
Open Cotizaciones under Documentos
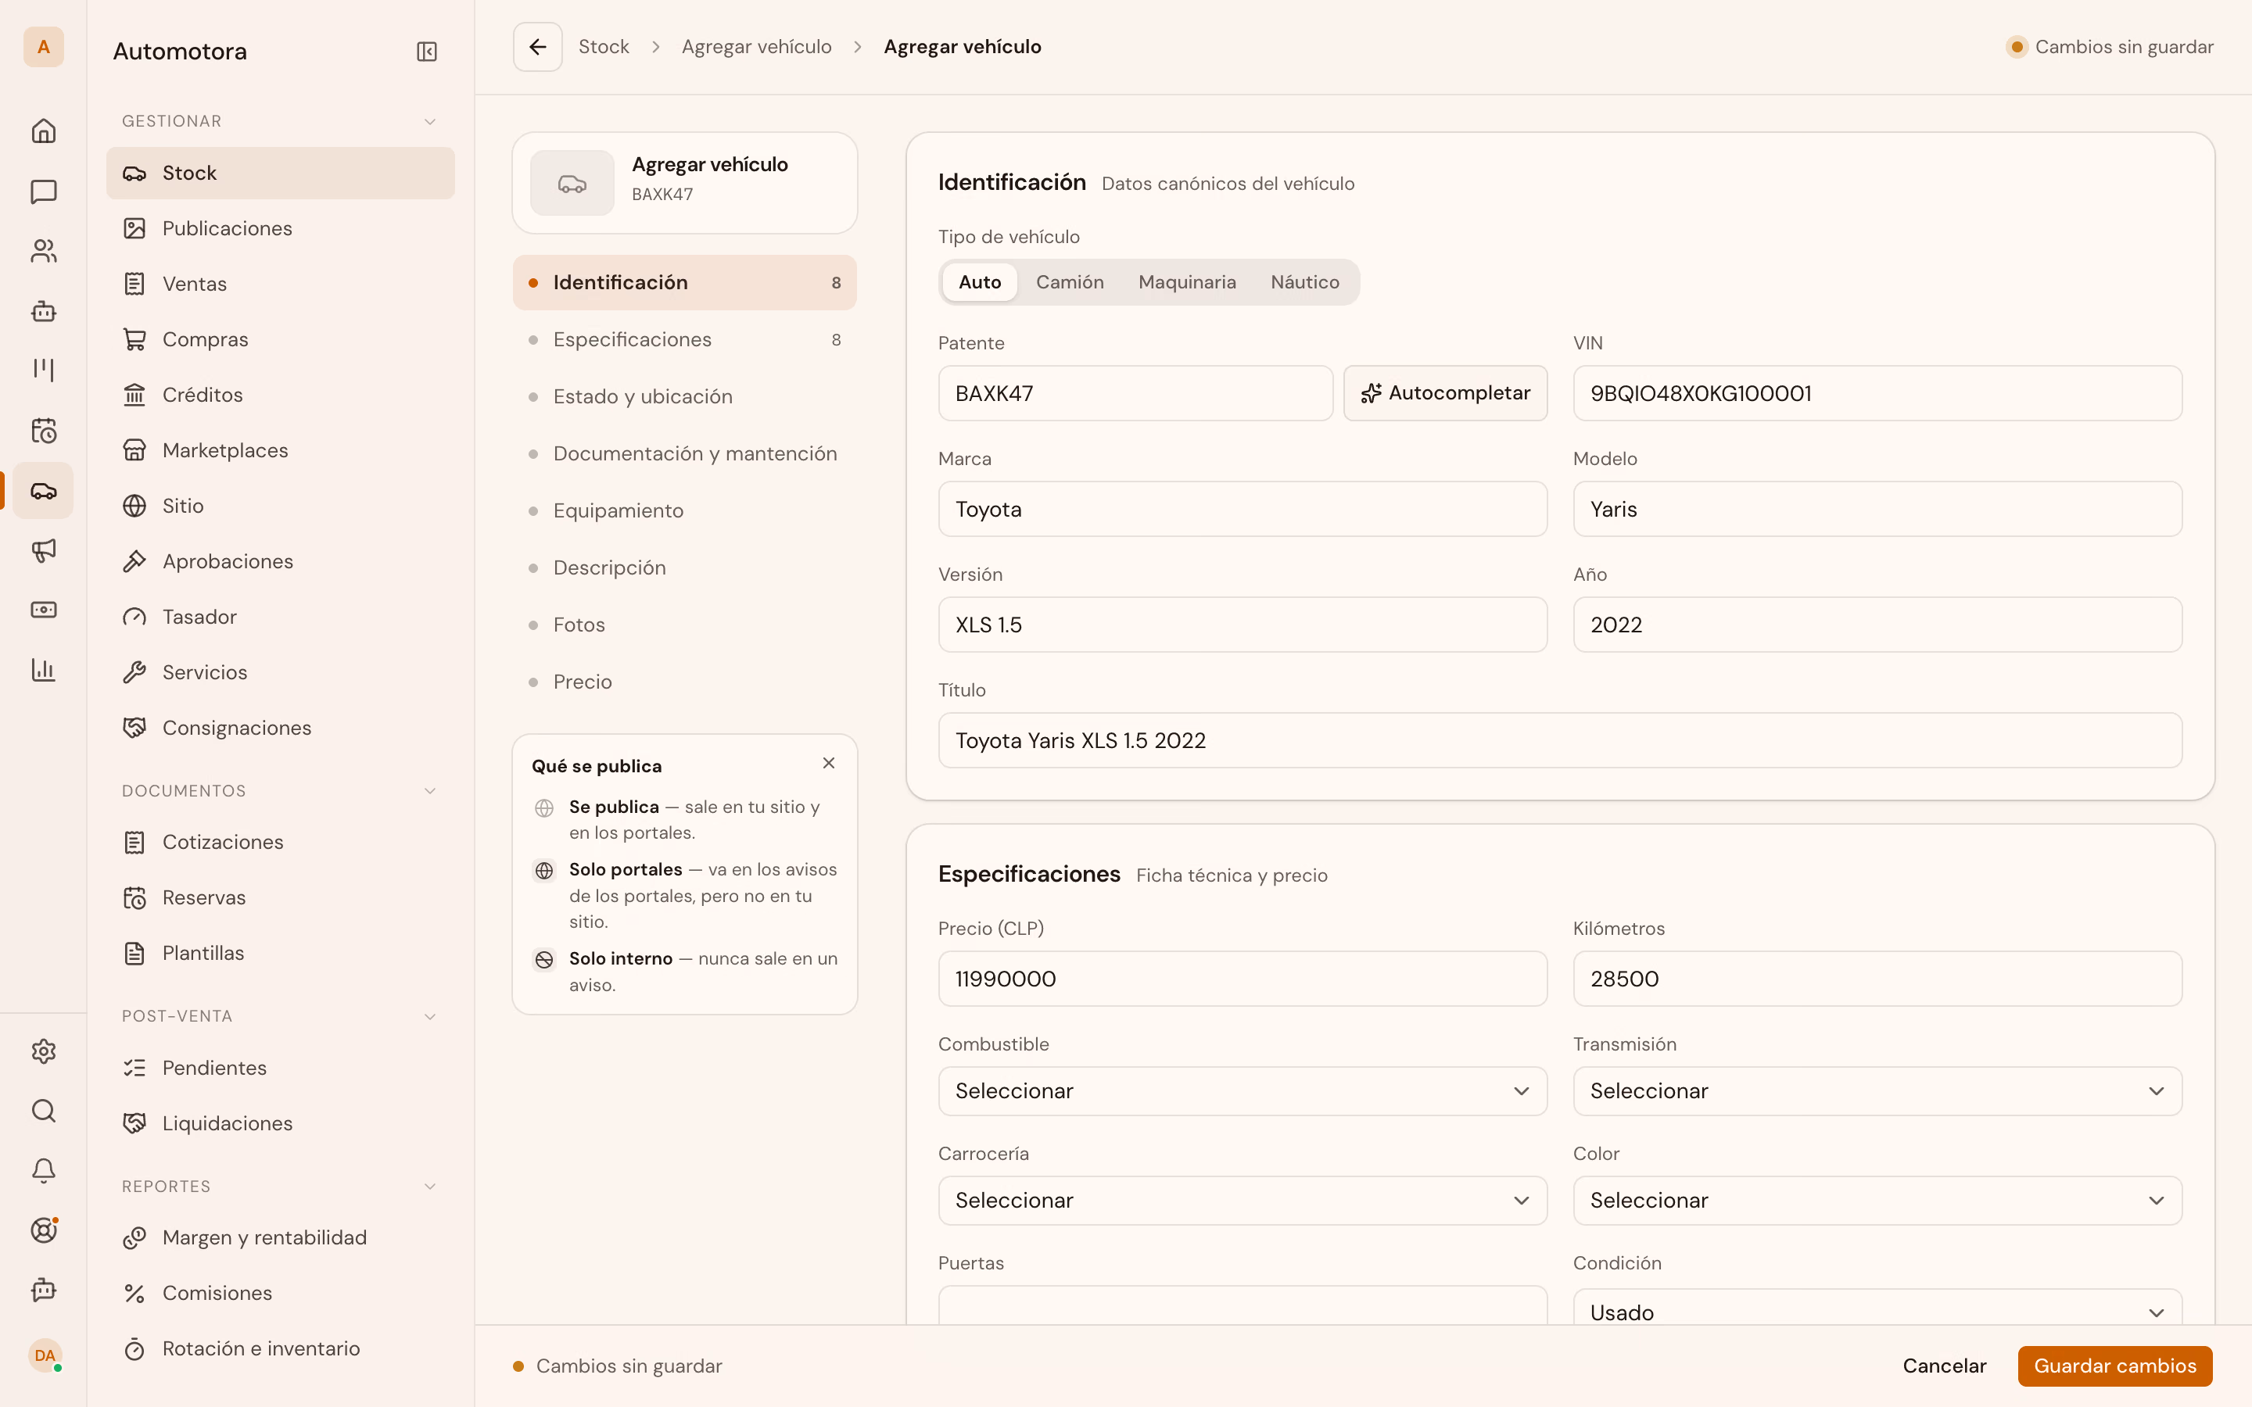[280, 842]
